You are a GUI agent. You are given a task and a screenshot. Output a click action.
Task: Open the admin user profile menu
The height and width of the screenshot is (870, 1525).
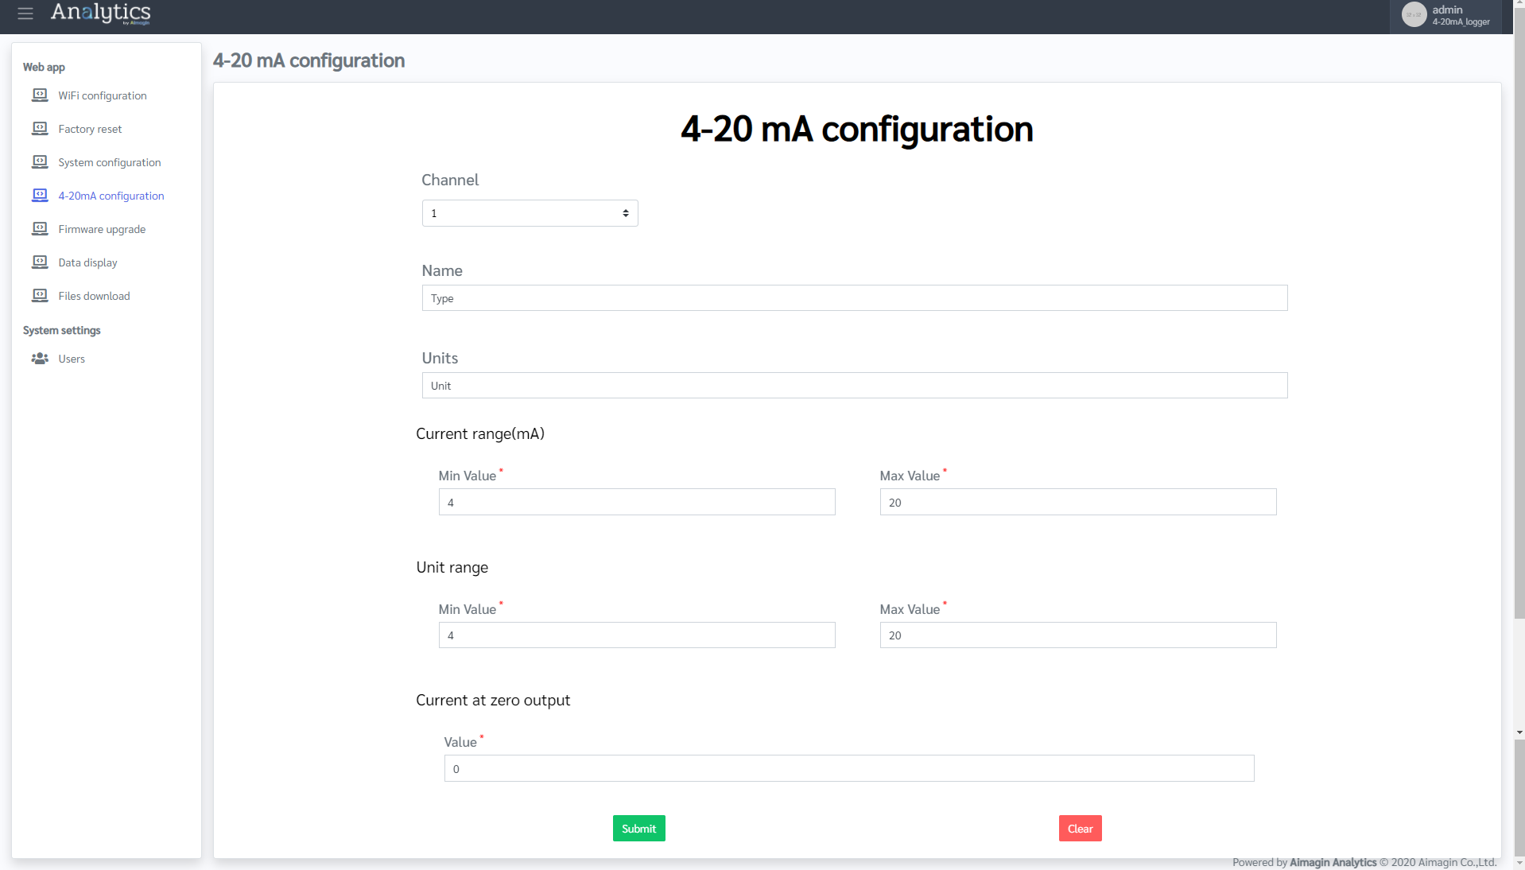click(1445, 15)
